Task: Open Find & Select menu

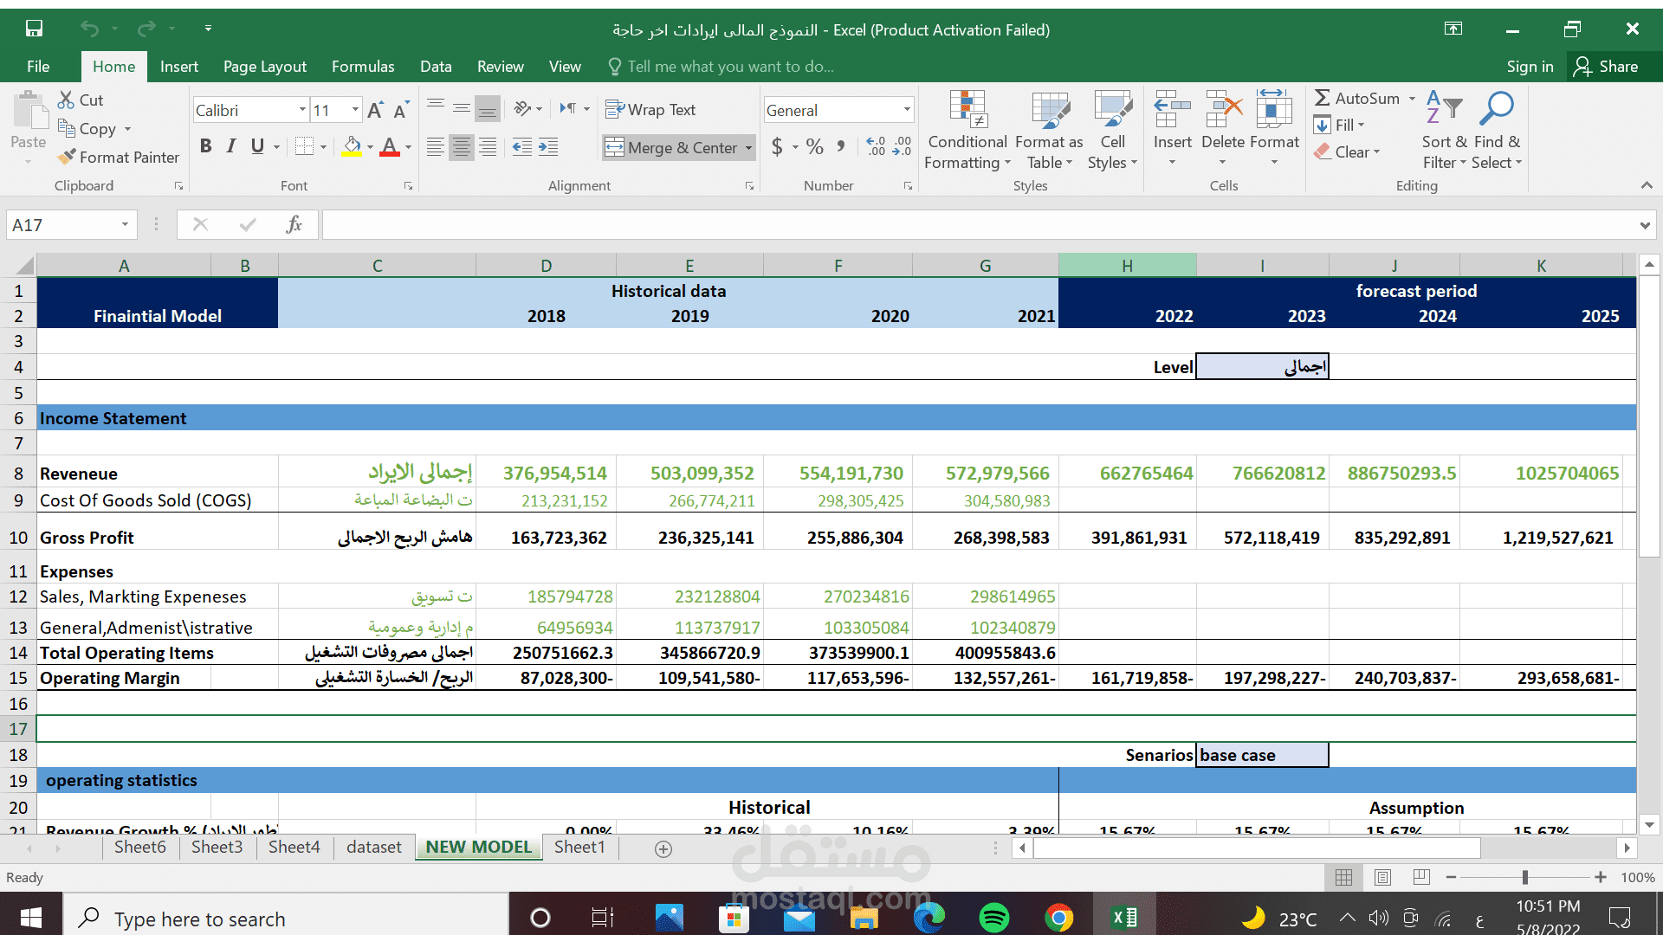Action: pos(1498,130)
